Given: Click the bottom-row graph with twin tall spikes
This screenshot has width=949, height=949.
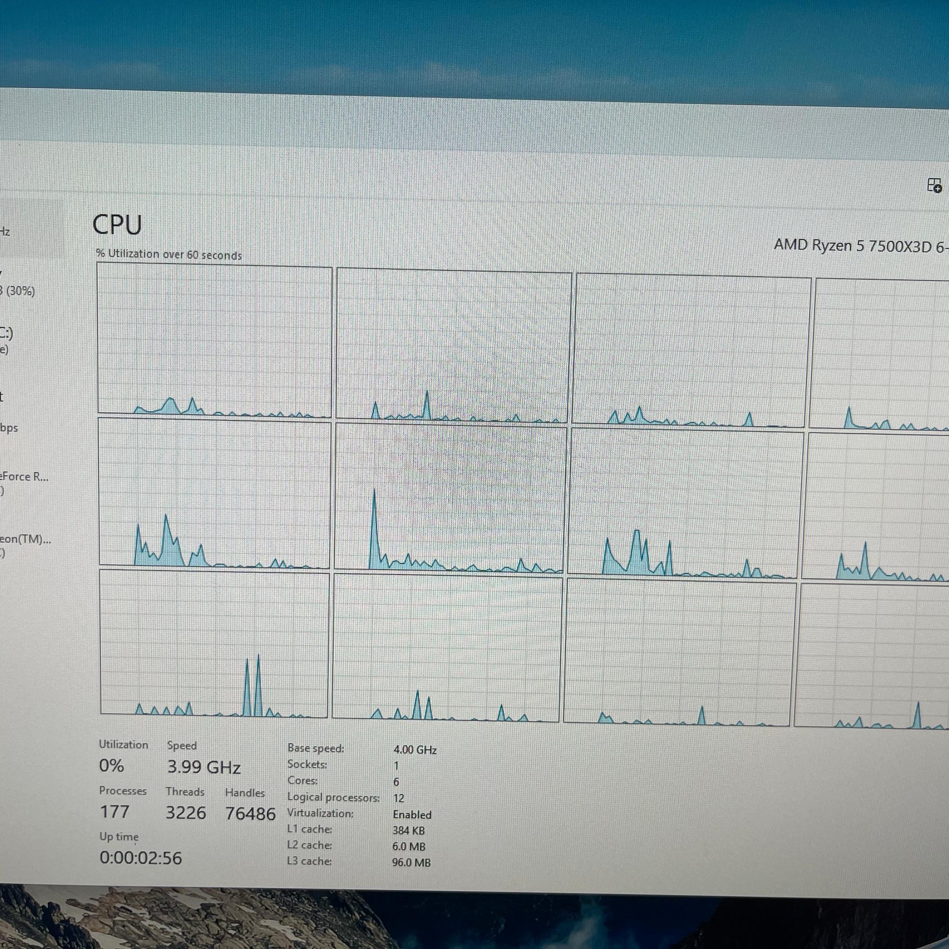Looking at the screenshot, I should point(214,644).
